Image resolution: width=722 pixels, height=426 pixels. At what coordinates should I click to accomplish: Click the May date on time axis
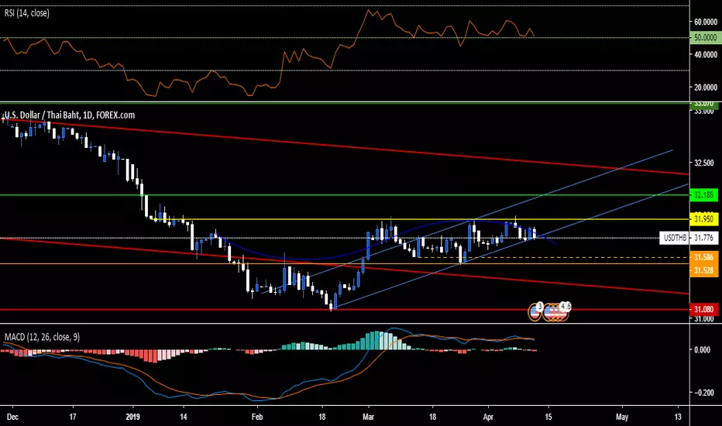click(x=622, y=417)
